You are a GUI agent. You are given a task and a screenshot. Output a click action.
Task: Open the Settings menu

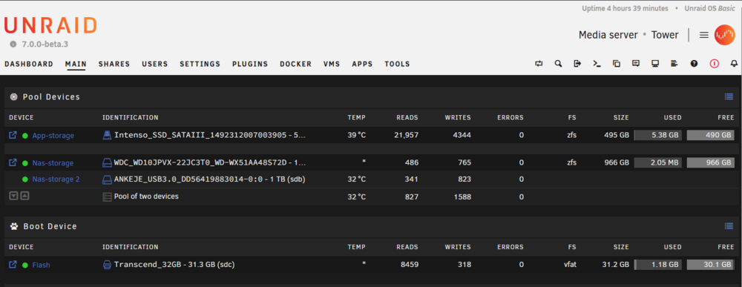click(200, 64)
